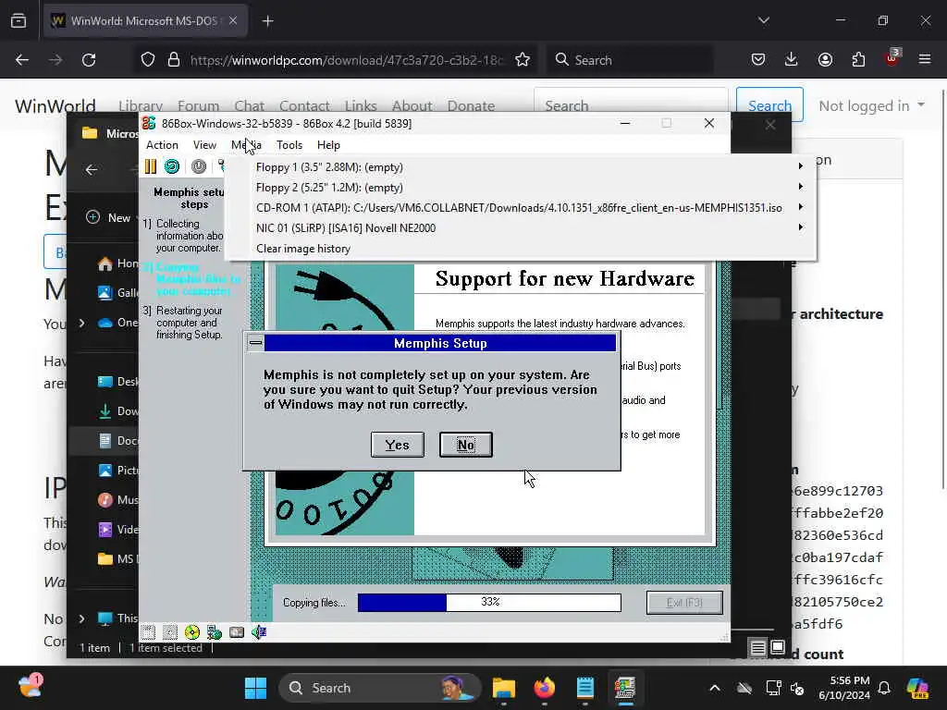Click the hard disk status bar icon

(237, 632)
